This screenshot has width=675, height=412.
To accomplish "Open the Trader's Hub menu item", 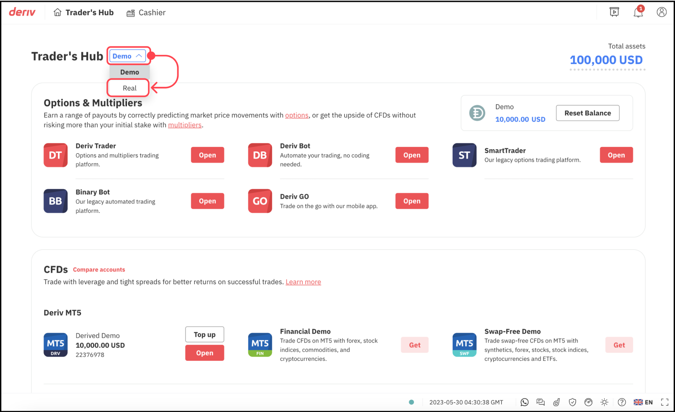I will coord(84,12).
